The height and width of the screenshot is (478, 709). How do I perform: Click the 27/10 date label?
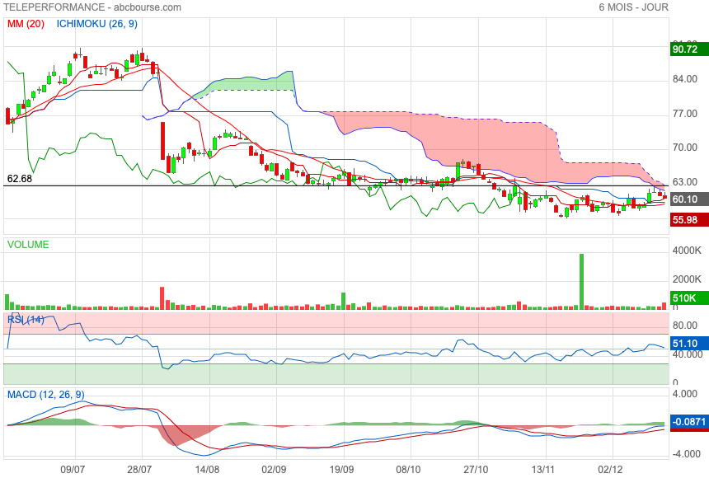pos(476,470)
